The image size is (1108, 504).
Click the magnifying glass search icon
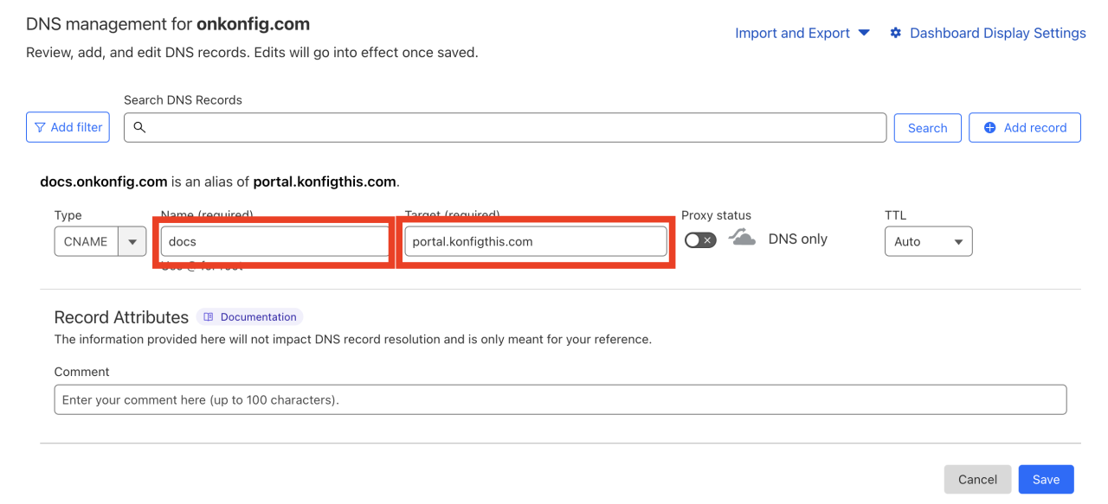tap(139, 127)
